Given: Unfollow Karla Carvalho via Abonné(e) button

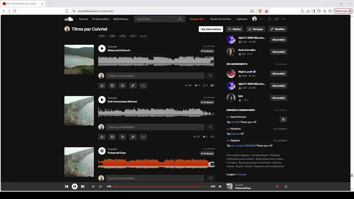Looking at the screenshot, I should (278, 52).
